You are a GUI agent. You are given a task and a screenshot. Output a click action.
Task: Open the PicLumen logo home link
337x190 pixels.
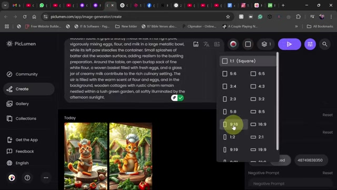pos(21,44)
